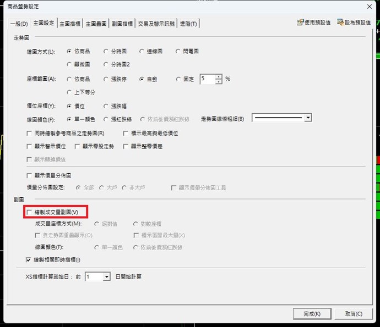The image size is (380, 327).
Task: Decrease the fixed percent spinner value
Action: click(219, 81)
